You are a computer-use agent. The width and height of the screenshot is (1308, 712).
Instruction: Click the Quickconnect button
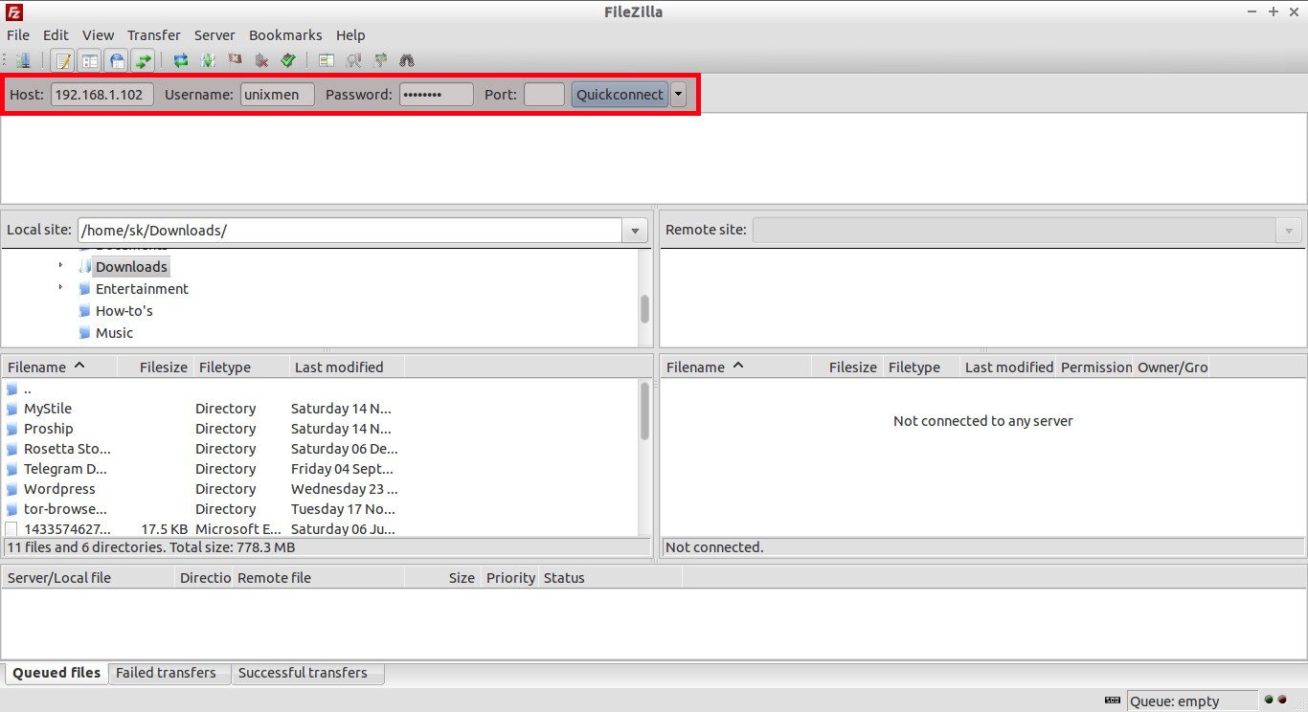point(620,94)
